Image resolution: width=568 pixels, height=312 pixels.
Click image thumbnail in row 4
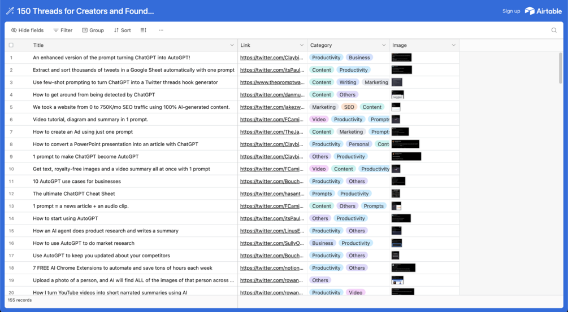[397, 95]
